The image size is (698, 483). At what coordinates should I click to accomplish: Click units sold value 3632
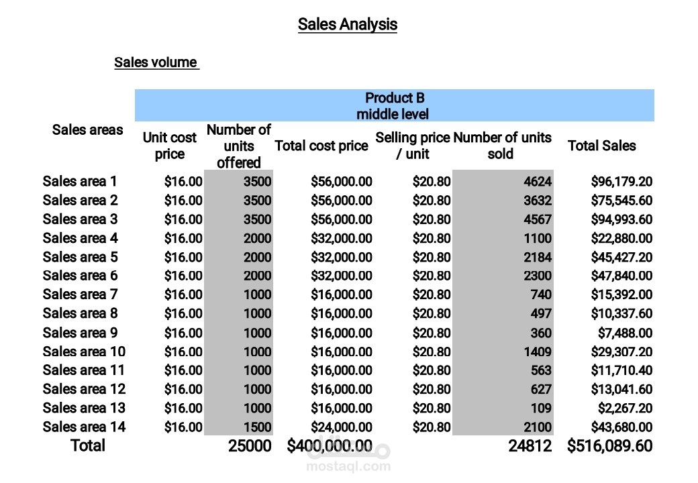(538, 201)
